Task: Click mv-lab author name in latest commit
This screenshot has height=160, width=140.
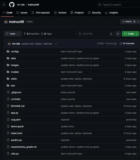Action: pyautogui.click(x=16, y=44)
